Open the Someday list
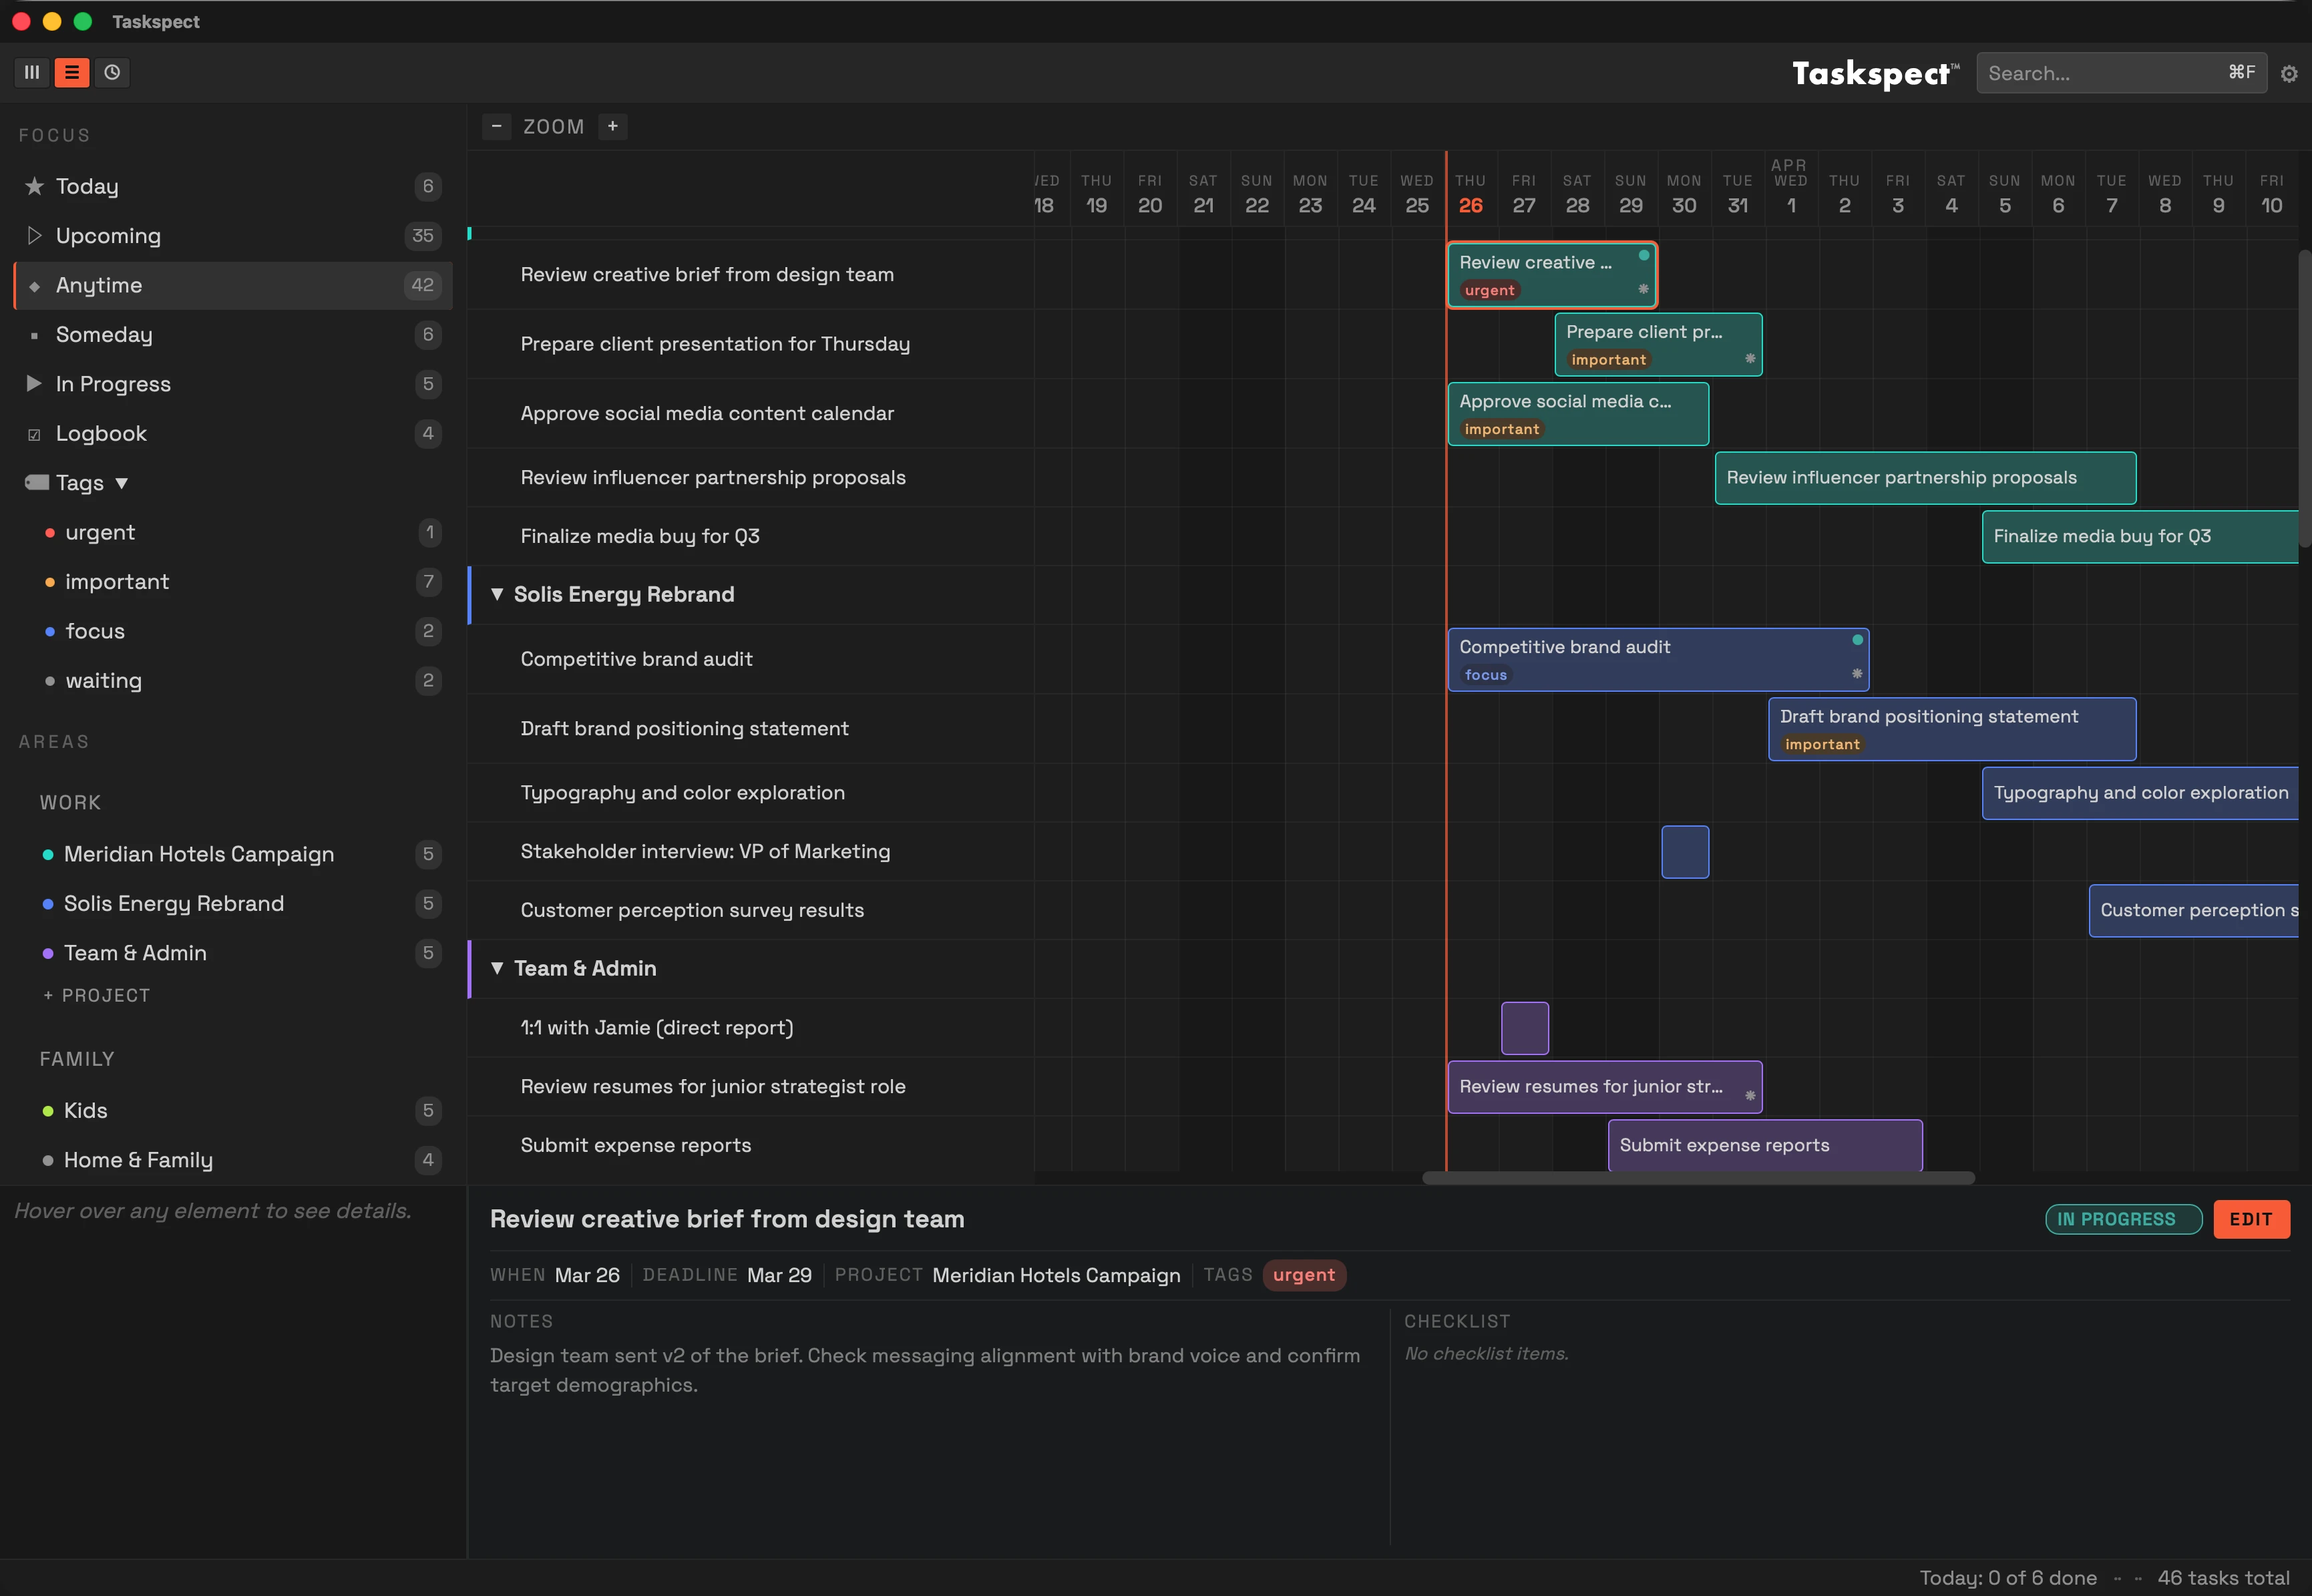The image size is (2312, 1596). (233, 335)
